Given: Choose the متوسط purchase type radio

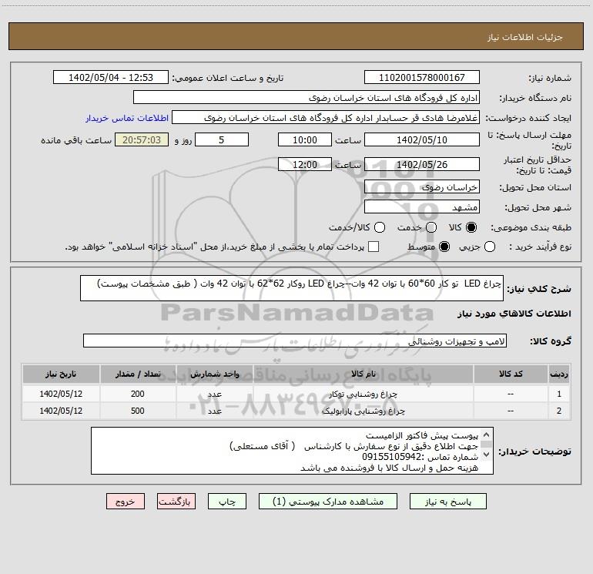Looking at the screenshot, I should pos(444,247).
